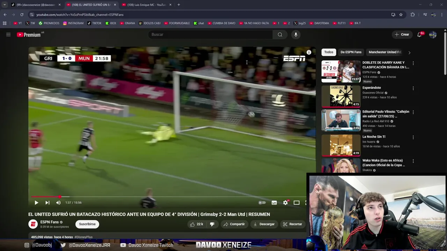Start voice search with the microphone
447x251 pixels.
[x=296, y=35]
